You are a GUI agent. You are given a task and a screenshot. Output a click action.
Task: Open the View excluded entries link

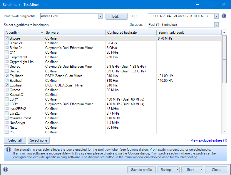pos(209,140)
